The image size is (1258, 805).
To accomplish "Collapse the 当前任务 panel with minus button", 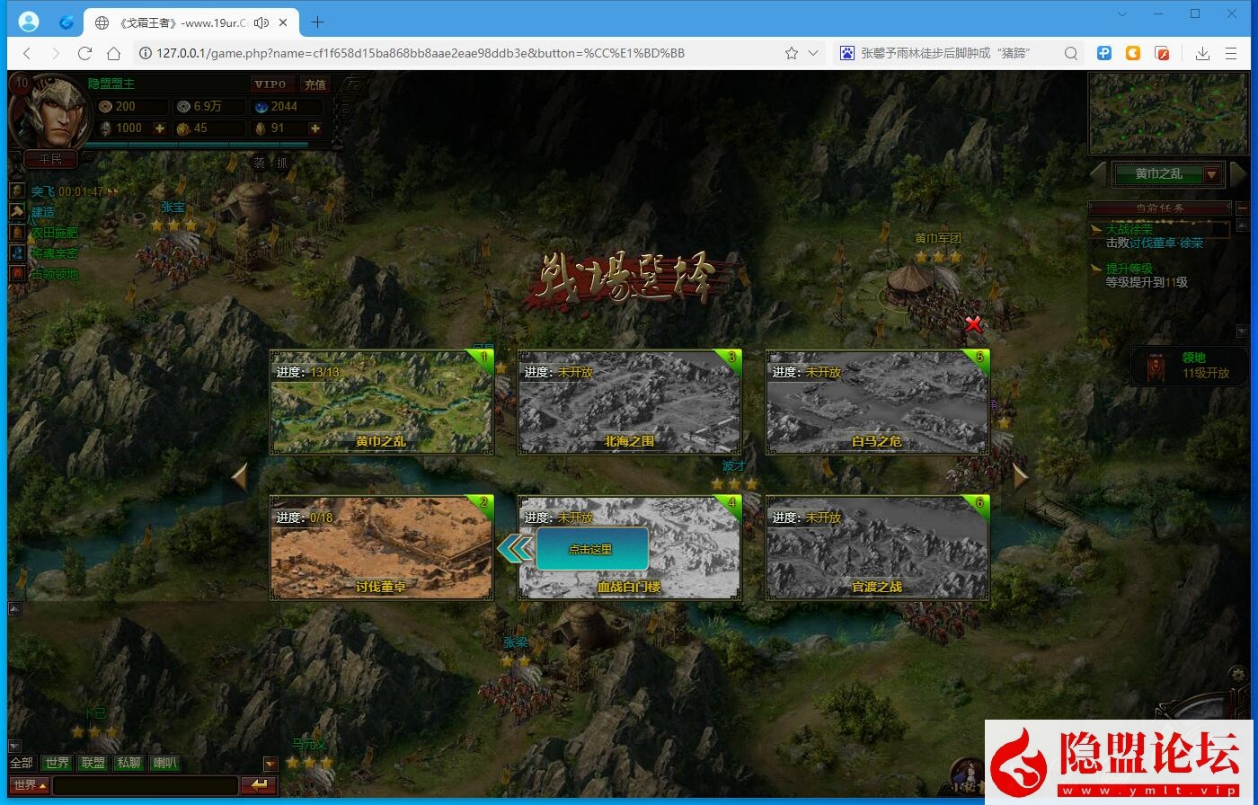I will point(1242,208).
